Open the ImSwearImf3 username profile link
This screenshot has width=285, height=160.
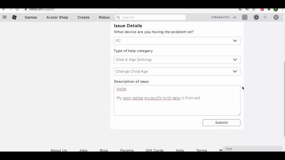220,17
